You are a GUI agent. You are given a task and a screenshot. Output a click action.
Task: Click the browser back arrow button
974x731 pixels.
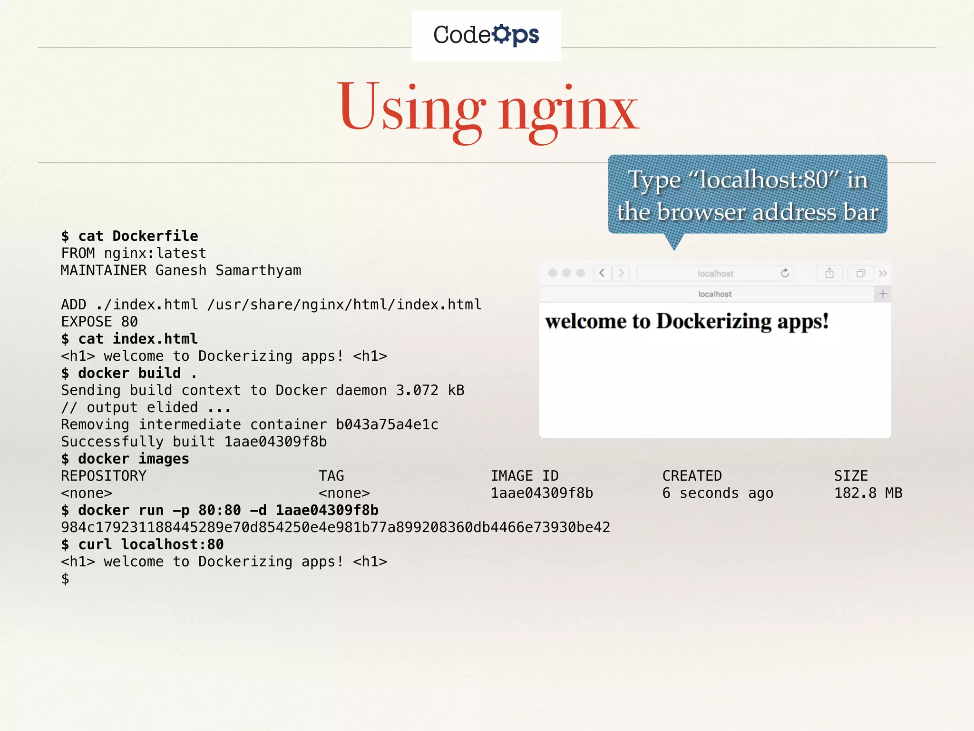pos(602,273)
